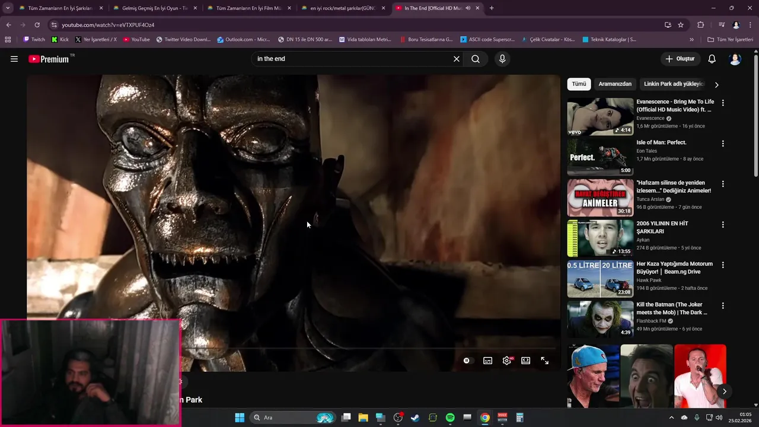Open the Outlook.com bookmark
The height and width of the screenshot is (427, 759).
click(x=244, y=40)
